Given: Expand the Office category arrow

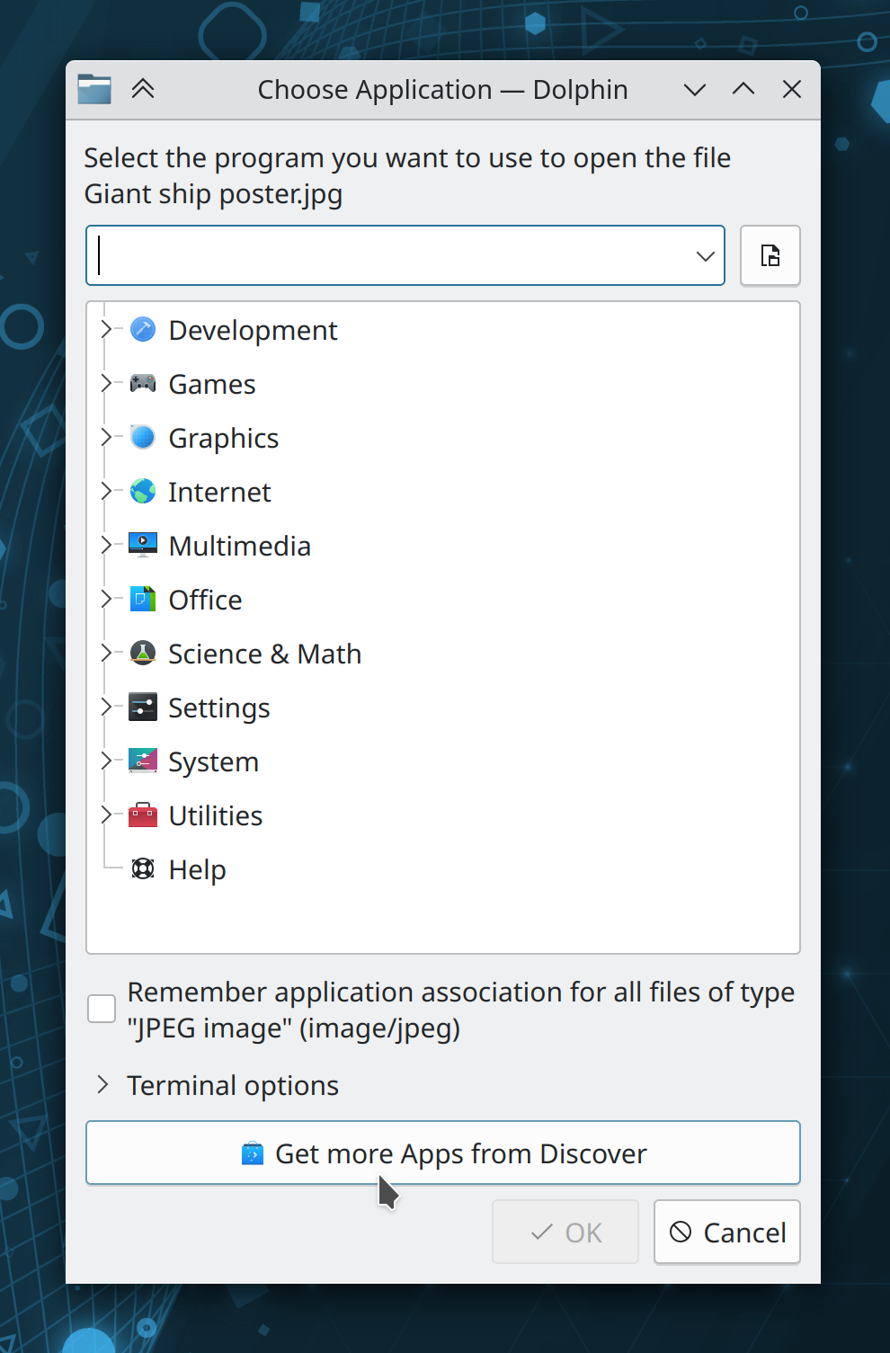Looking at the screenshot, I should (x=106, y=600).
